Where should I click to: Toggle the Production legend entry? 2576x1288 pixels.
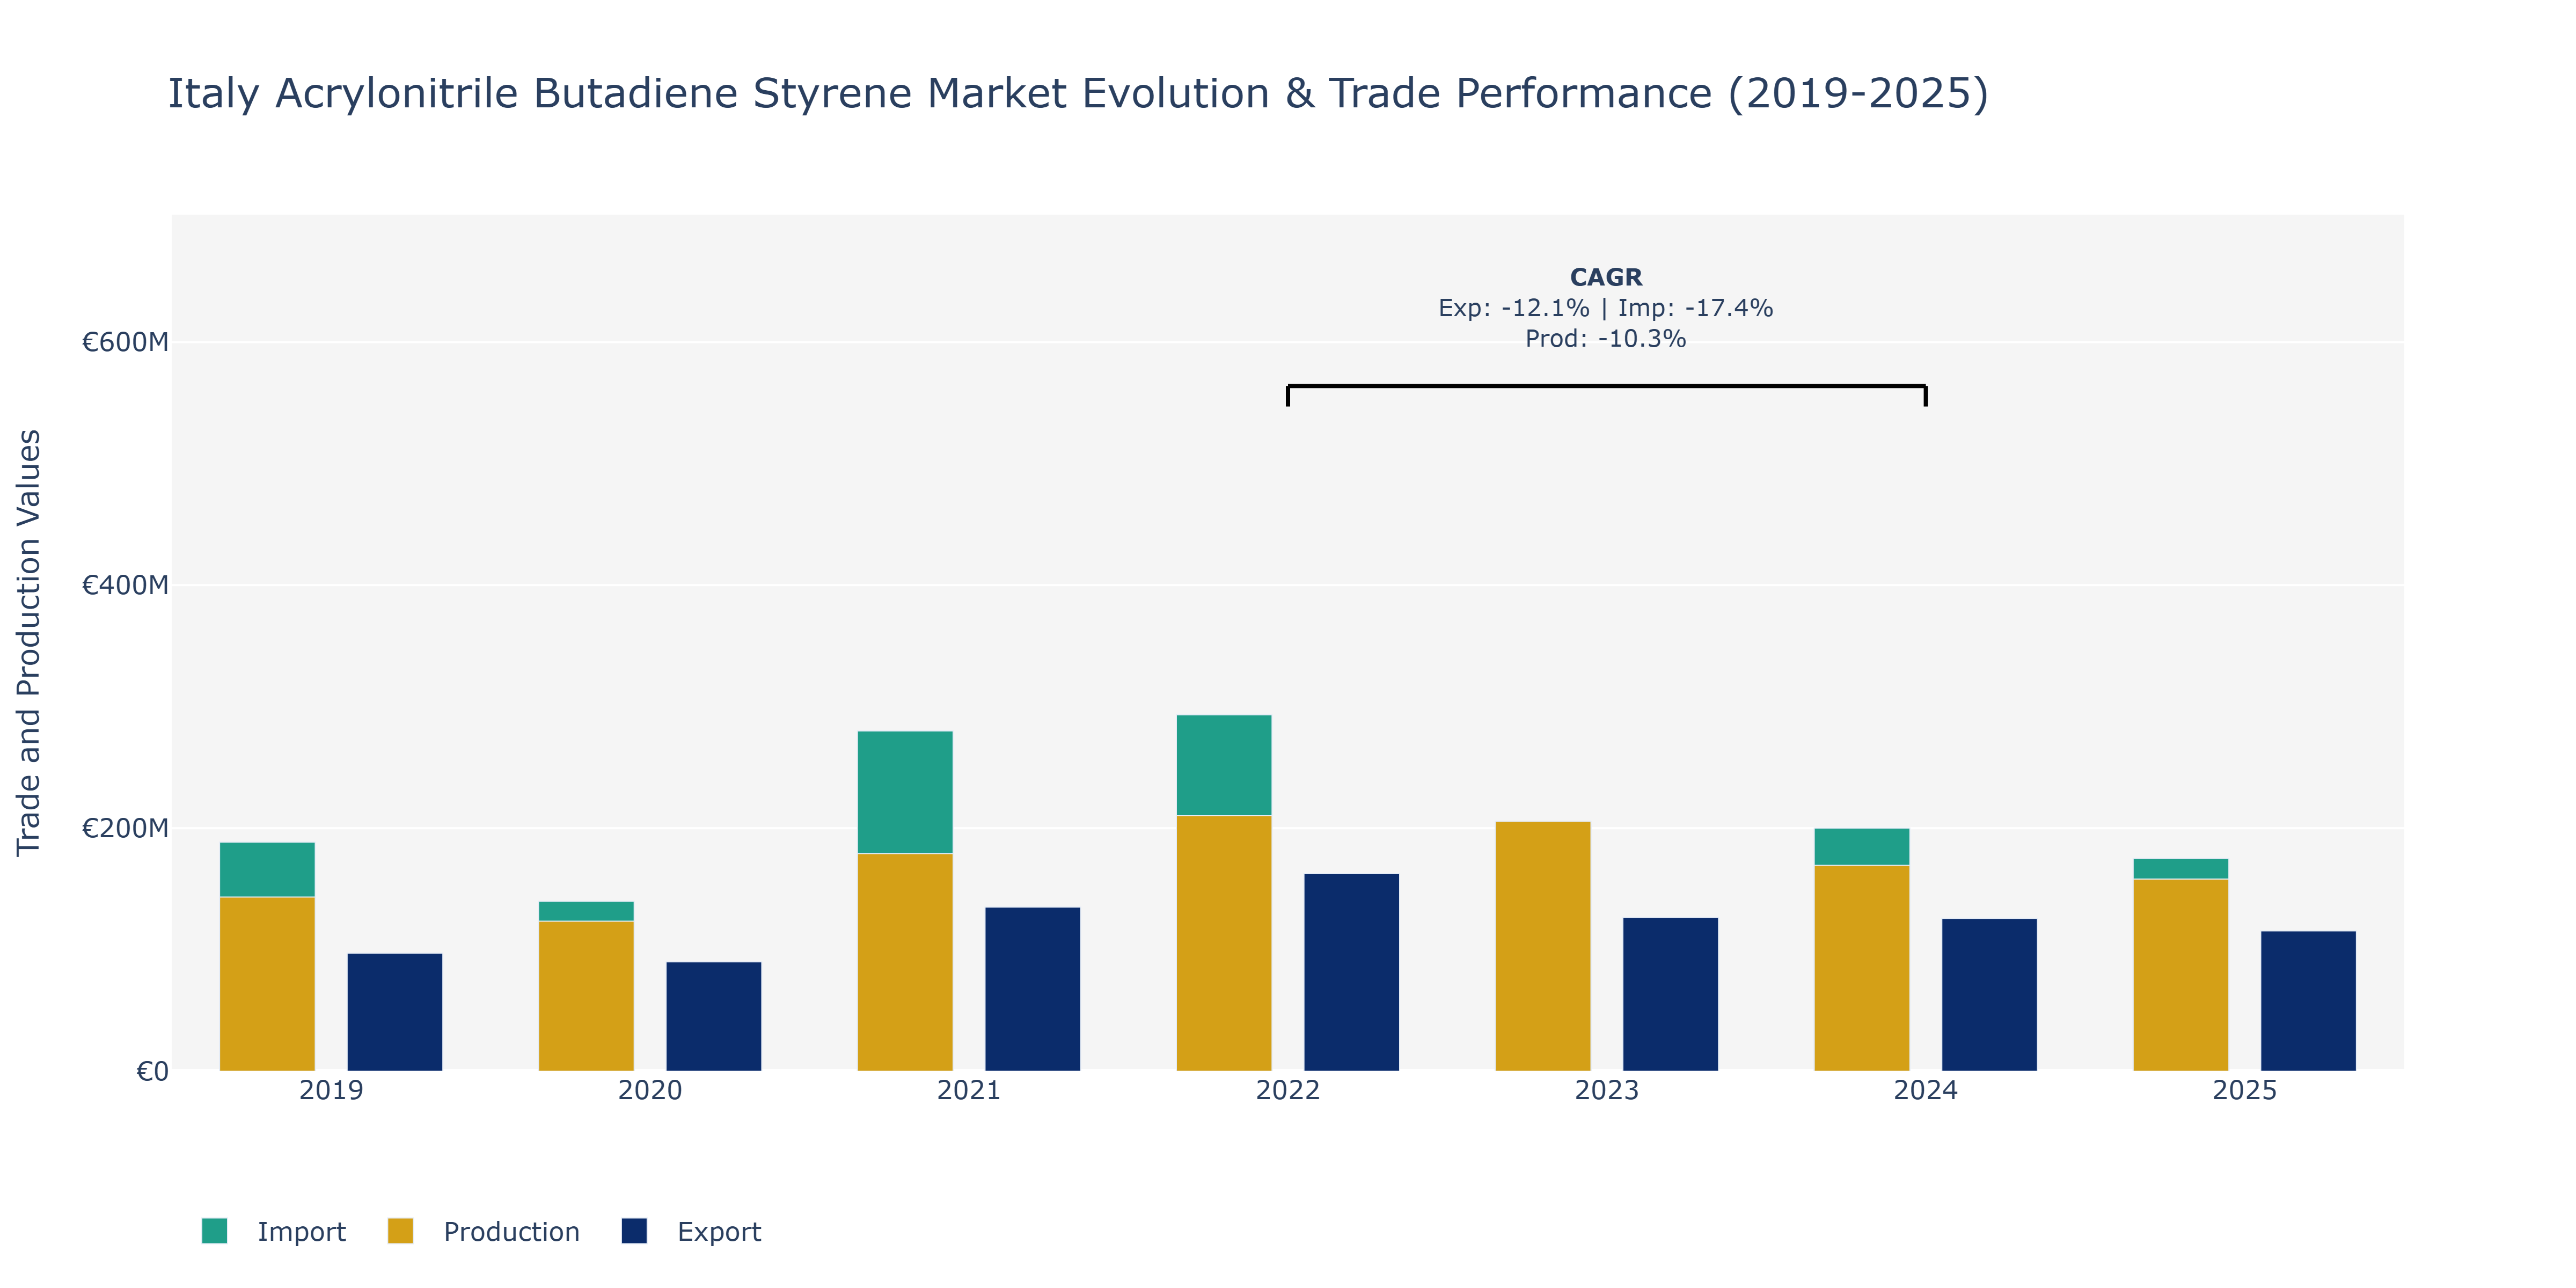[484, 1231]
